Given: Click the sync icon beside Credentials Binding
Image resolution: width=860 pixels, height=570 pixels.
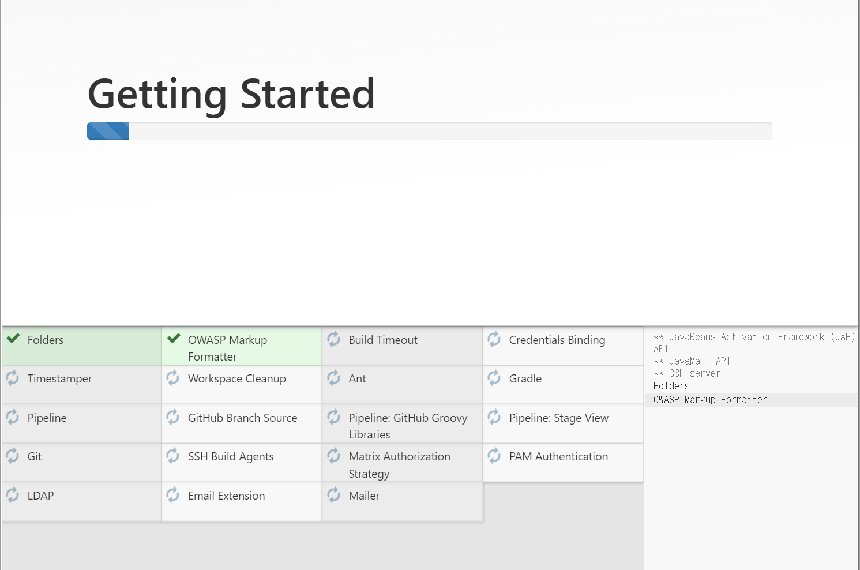Looking at the screenshot, I should (x=494, y=339).
